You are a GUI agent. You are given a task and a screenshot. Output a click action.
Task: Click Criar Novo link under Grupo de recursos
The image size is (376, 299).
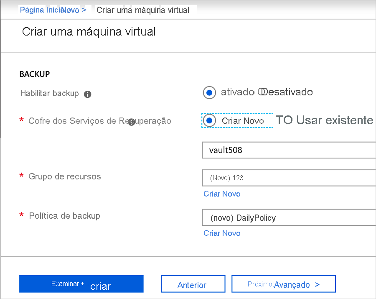pos(222,194)
